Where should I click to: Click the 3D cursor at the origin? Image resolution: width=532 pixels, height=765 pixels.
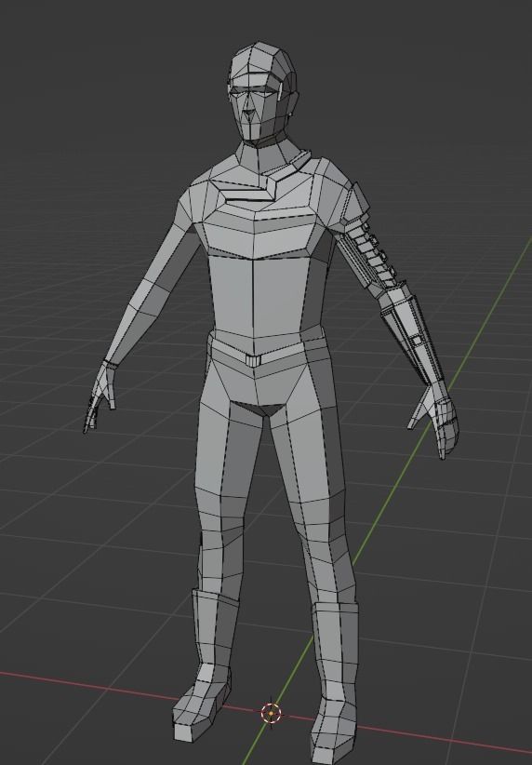tap(272, 713)
